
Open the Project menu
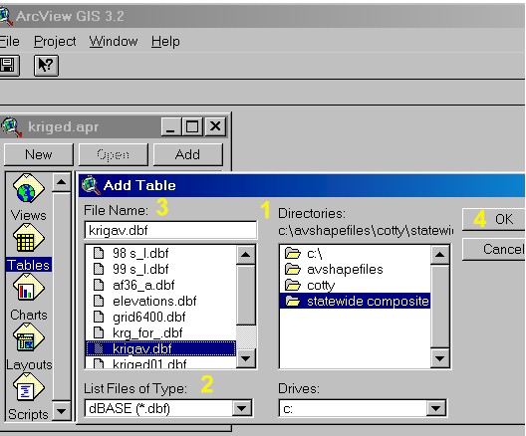tap(55, 42)
